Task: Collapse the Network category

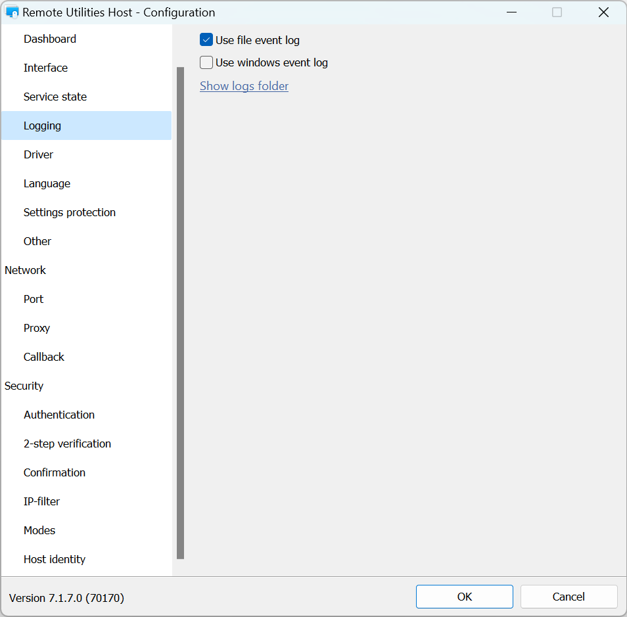Action: click(25, 270)
